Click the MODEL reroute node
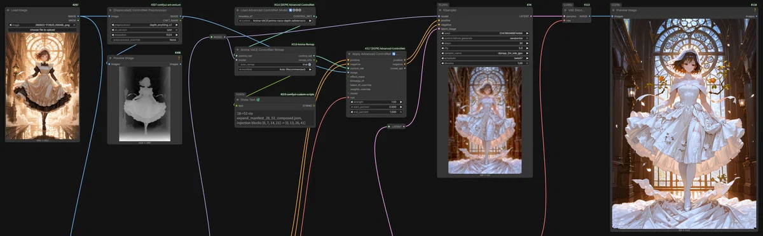The width and height of the screenshot is (763, 236). pyautogui.click(x=219, y=37)
